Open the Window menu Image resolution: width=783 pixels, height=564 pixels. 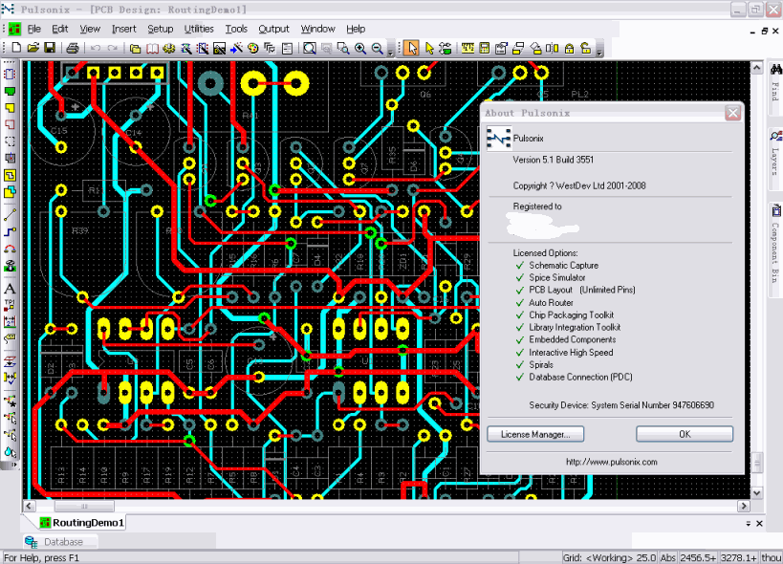(x=317, y=29)
